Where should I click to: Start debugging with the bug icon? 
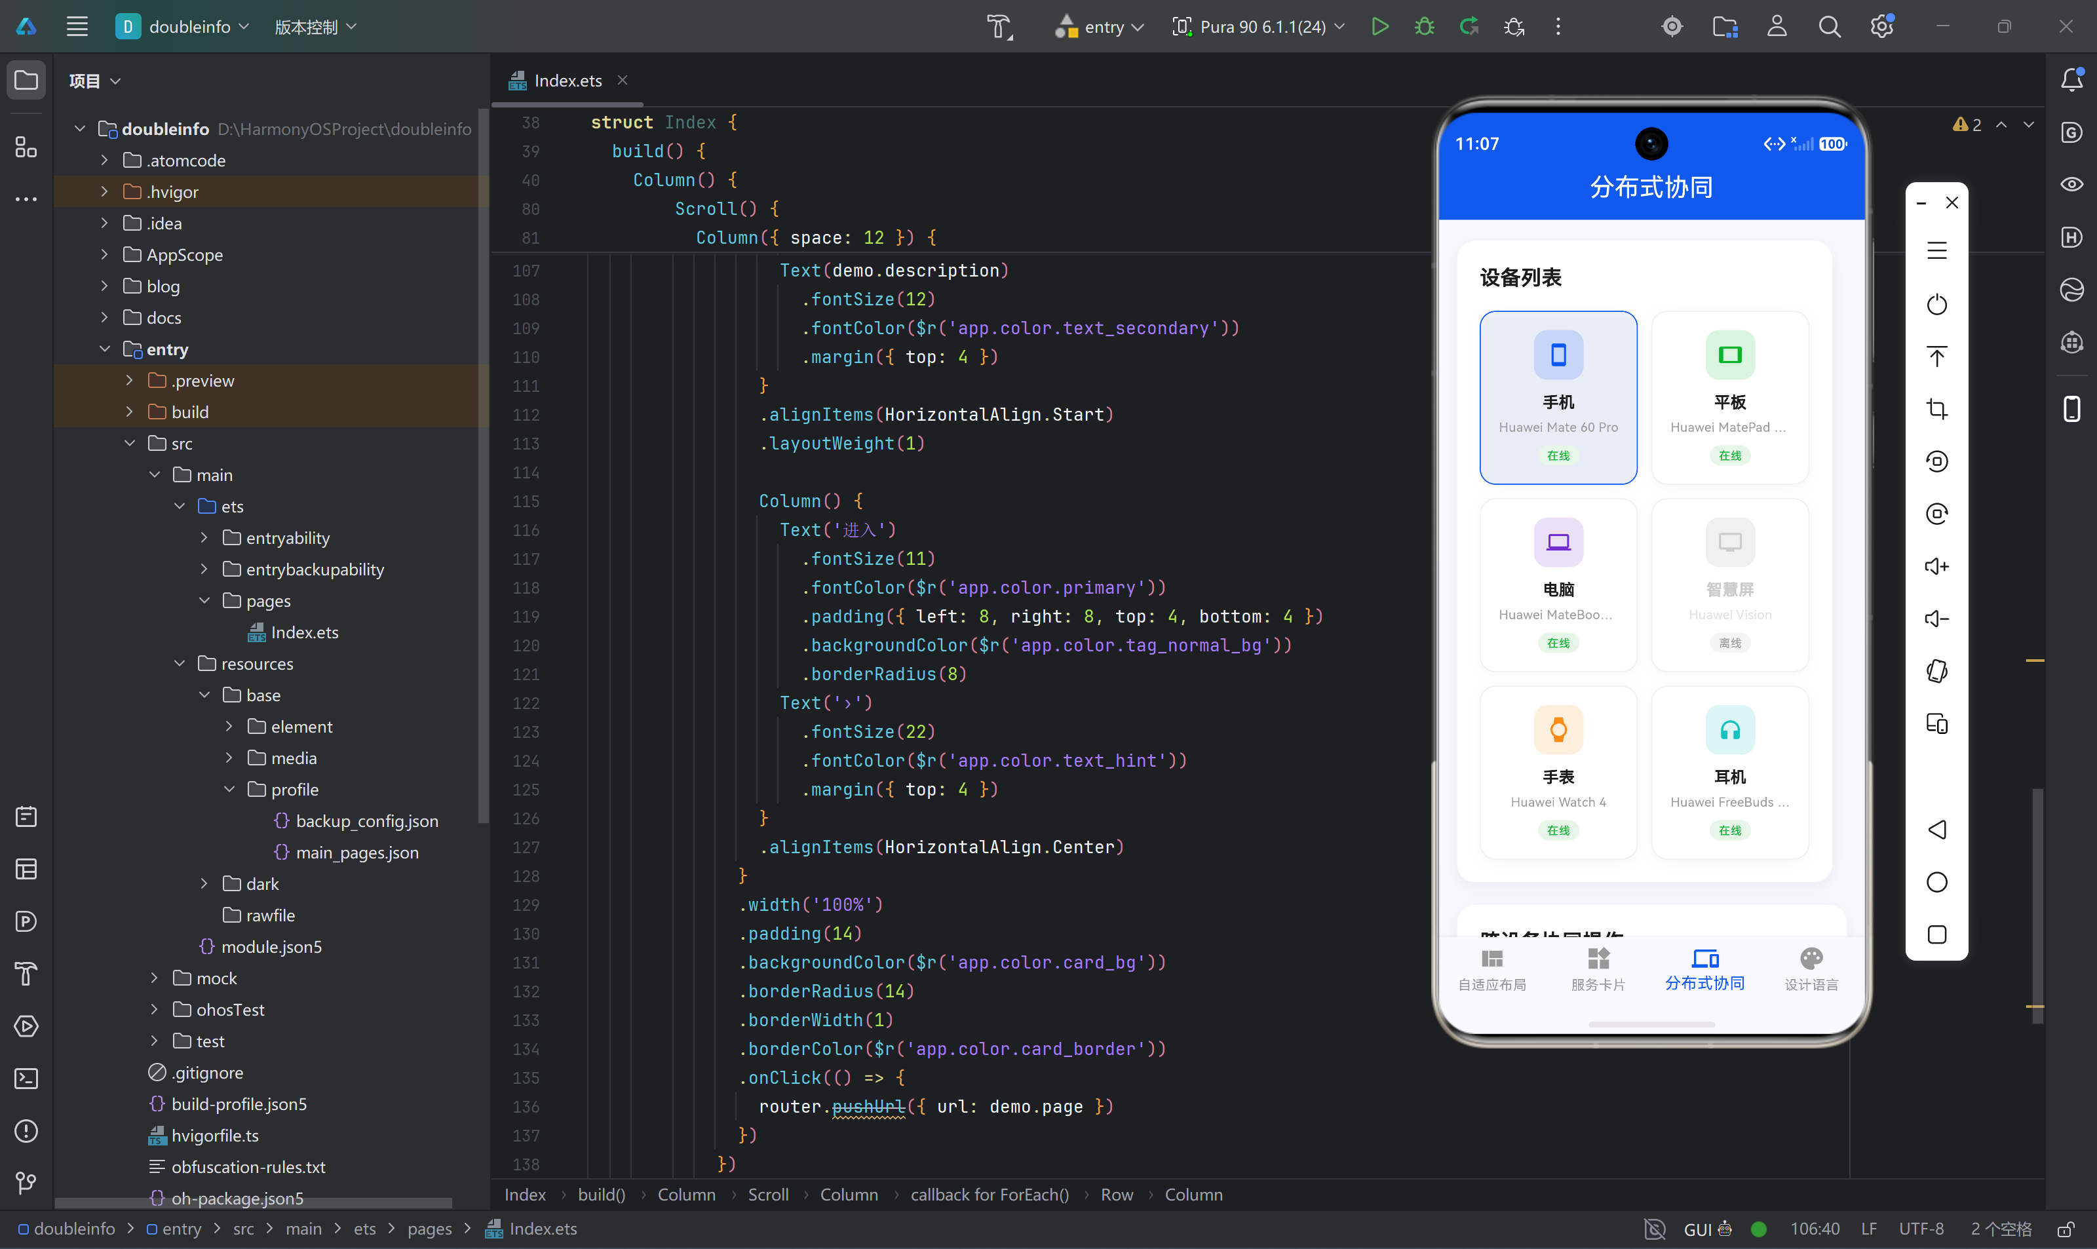pyautogui.click(x=1424, y=26)
